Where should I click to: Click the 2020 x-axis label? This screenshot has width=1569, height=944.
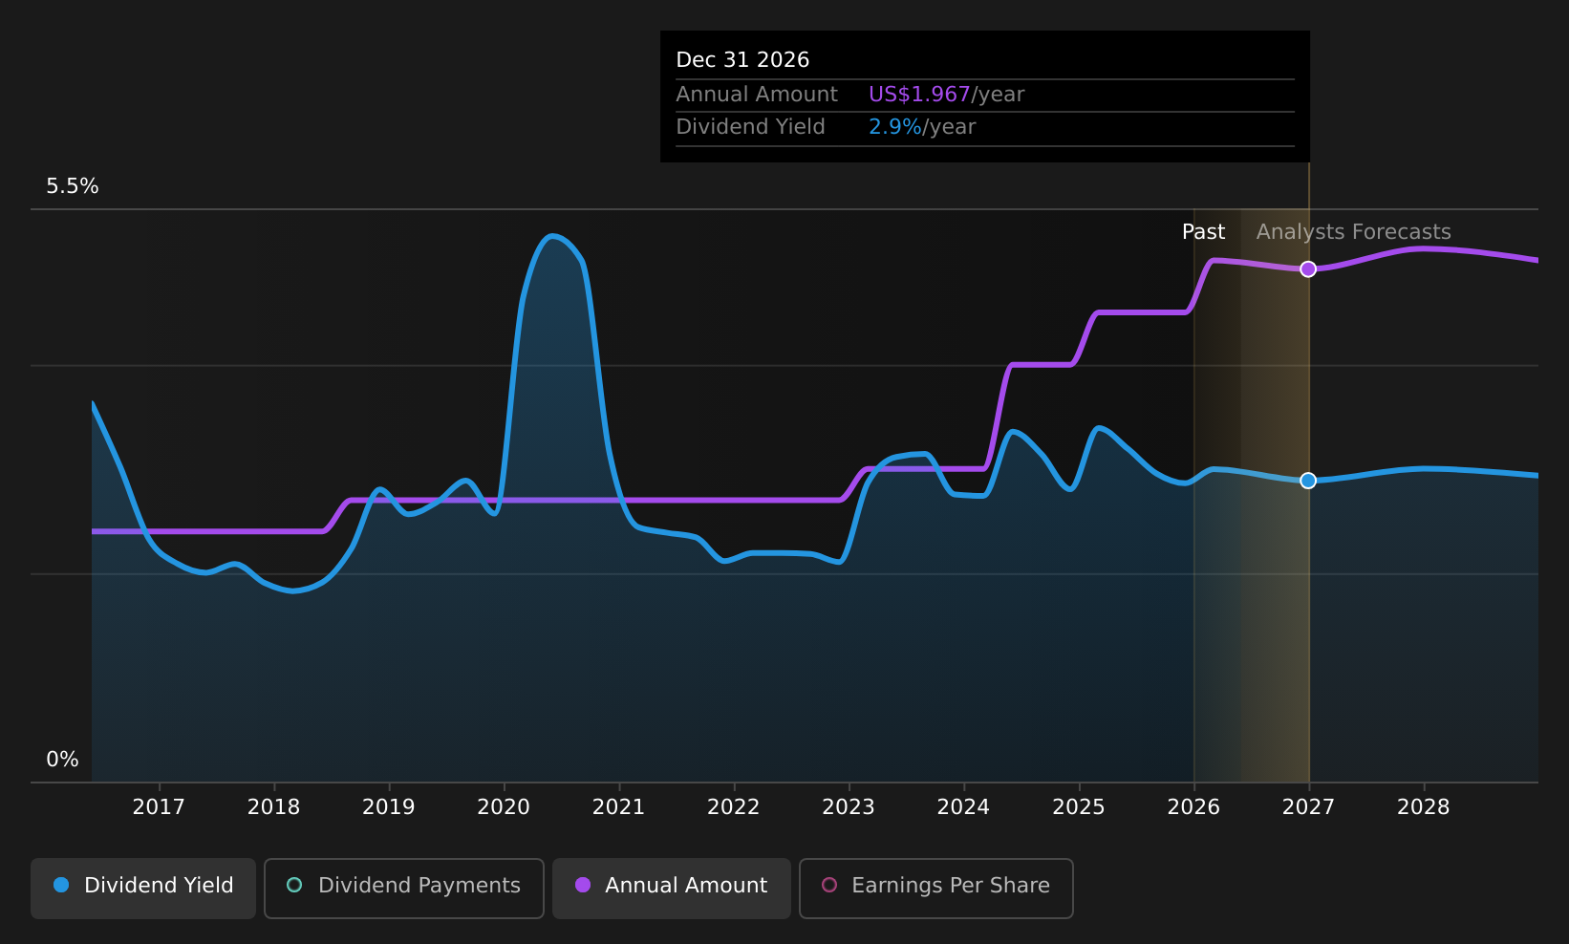[x=504, y=807]
